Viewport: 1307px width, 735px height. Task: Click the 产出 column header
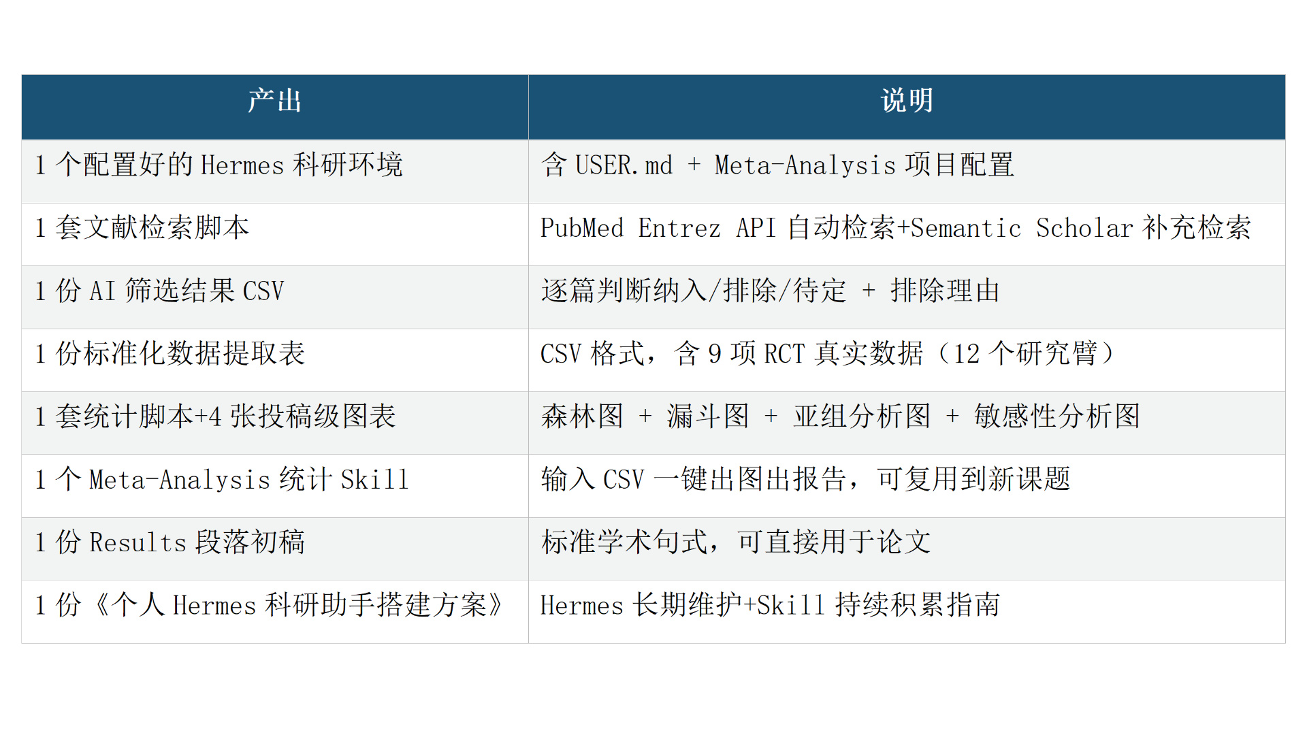pyautogui.click(x=274, y=101)
